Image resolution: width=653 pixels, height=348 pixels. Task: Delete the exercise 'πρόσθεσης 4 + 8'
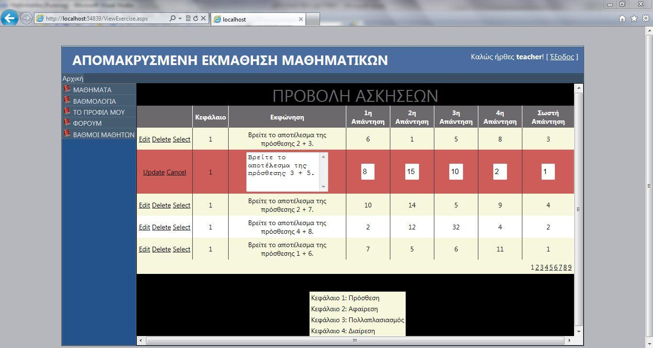pos(161,227)
